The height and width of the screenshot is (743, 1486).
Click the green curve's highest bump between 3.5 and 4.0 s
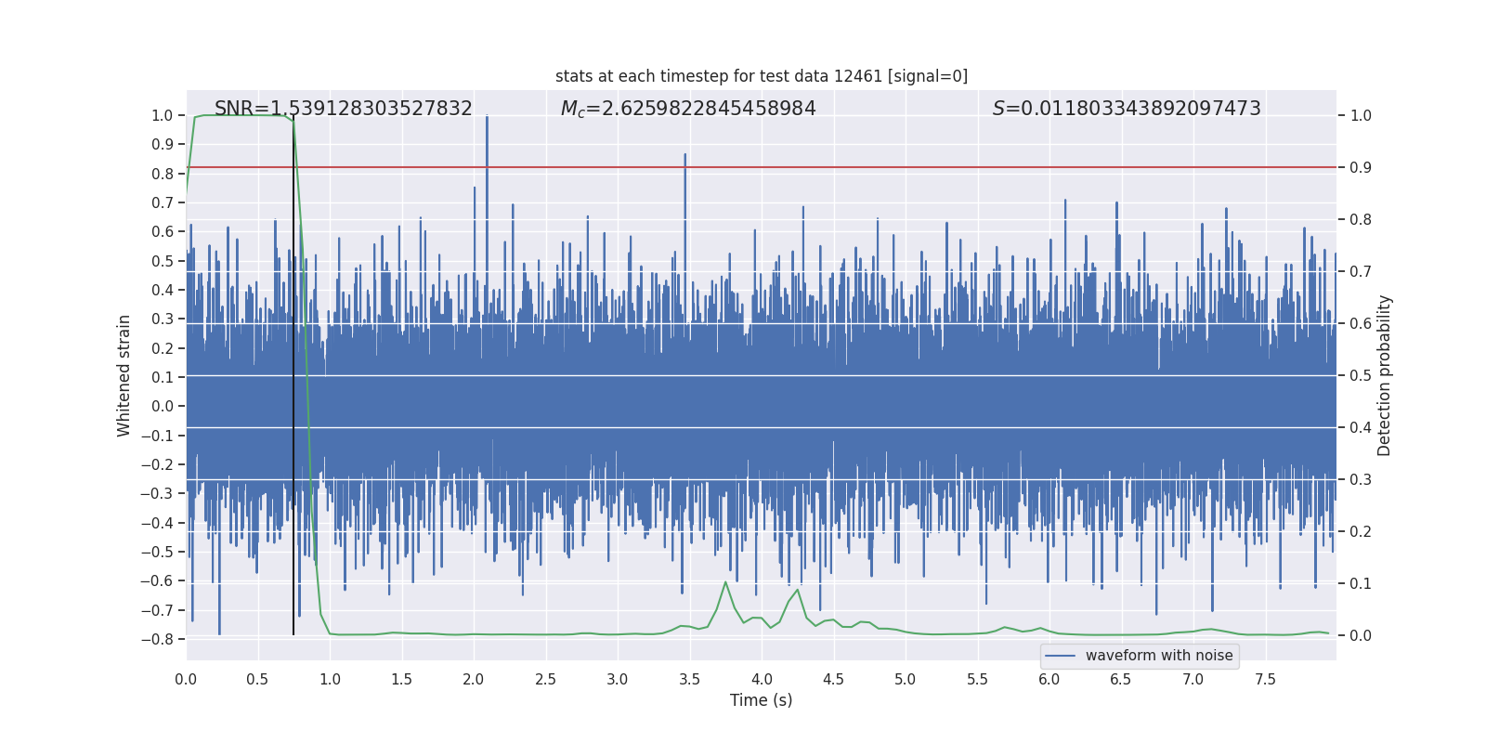(725, 582)
